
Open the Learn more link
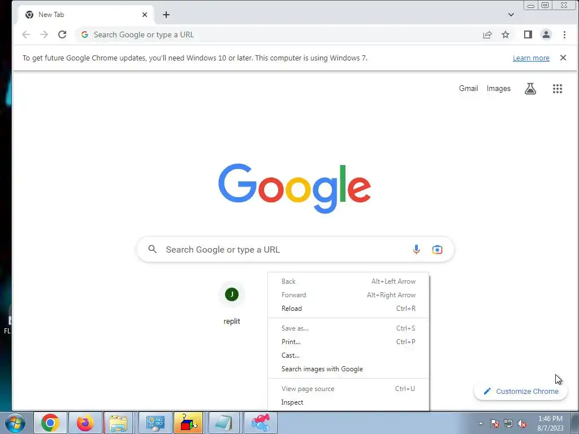click(531, 58)
